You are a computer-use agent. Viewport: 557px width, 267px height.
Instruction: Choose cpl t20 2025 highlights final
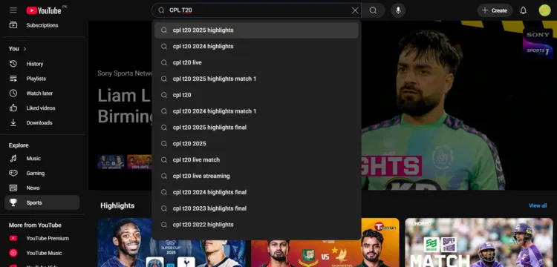[256, 128]
